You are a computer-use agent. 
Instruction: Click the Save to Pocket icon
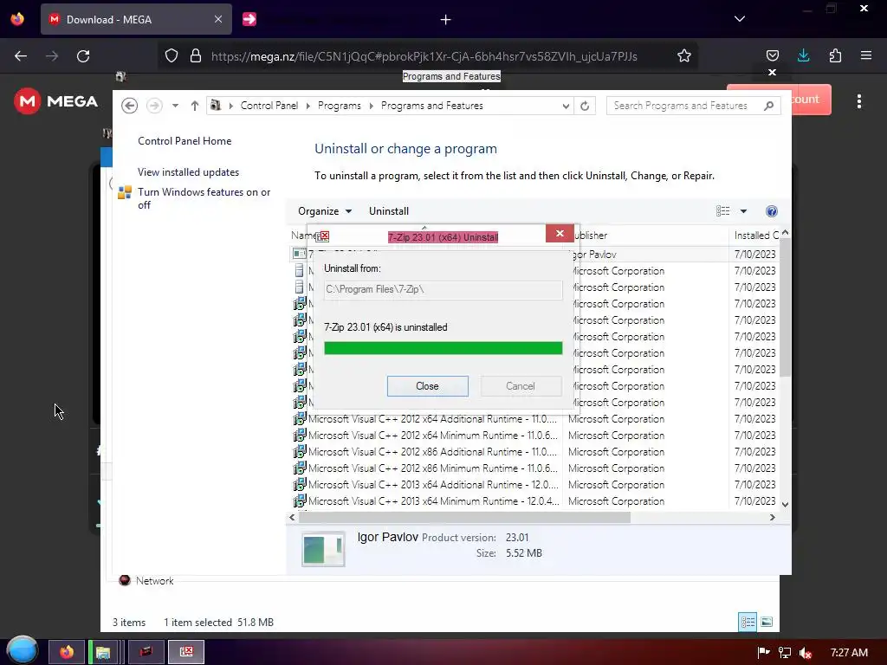[x=772, y=56]
